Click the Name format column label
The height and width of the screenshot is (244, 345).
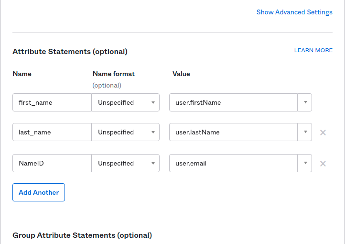pyautogui.click(x=113, y=74)
